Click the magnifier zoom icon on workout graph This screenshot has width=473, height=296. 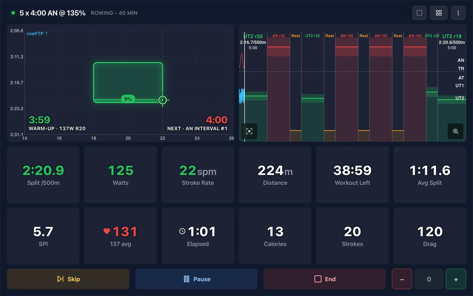(x=456, y=131)
